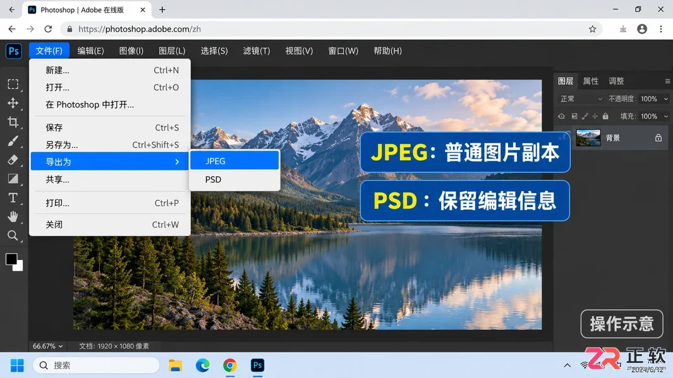Toggle lock image pixels brush icon

coord(585,116)
